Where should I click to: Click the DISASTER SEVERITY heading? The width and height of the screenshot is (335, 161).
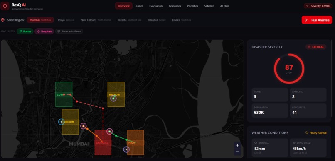point(267,47)
